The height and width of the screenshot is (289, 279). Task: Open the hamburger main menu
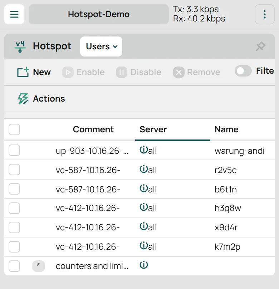point(14,14)
